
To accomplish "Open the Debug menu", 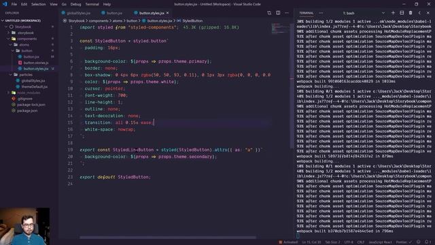I will click(75, 4).
